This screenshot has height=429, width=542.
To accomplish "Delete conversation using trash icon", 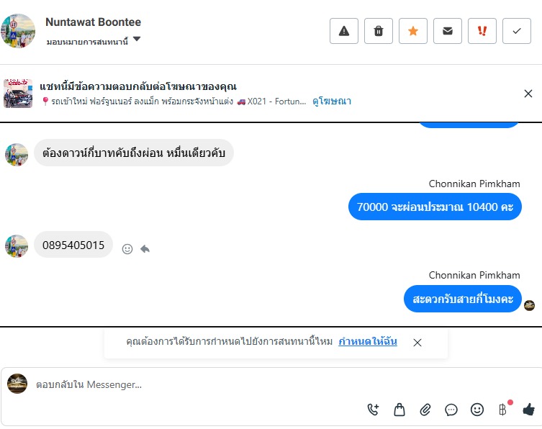I will tap(379, 31).
